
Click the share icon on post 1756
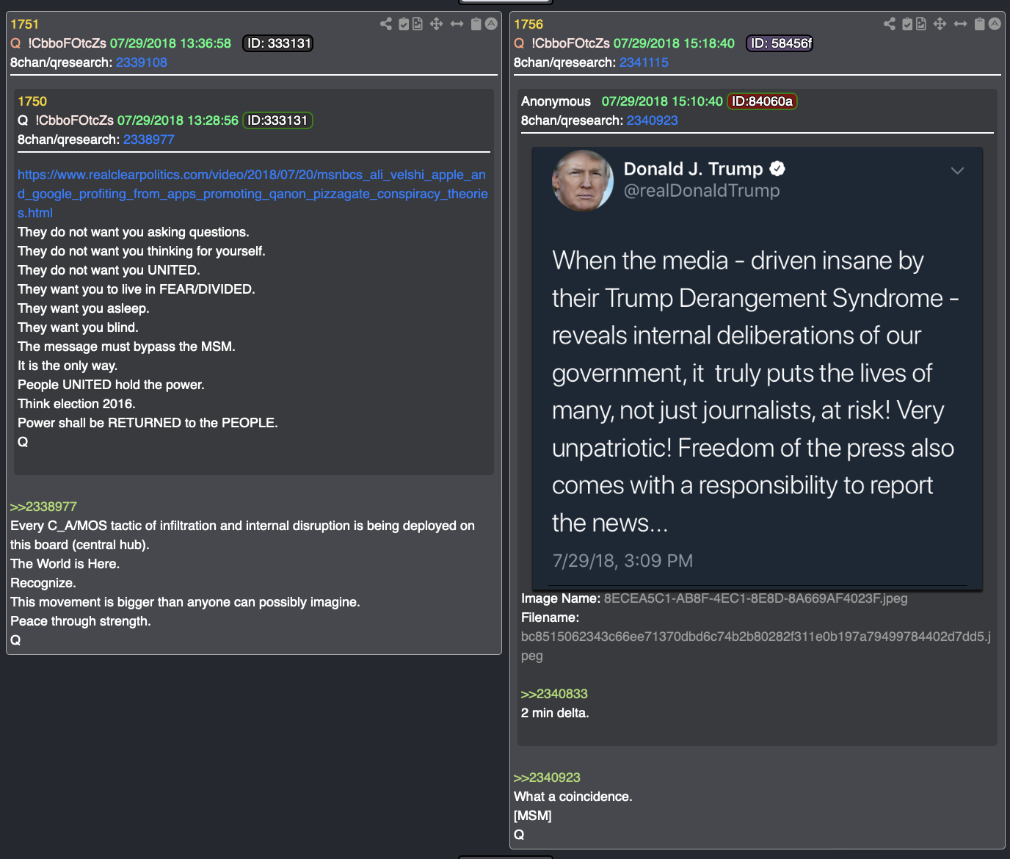tap(890, 24)
